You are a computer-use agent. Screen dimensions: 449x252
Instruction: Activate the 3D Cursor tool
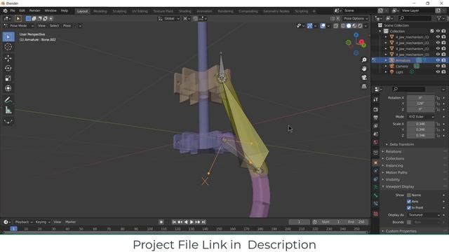tap(8, 47)
